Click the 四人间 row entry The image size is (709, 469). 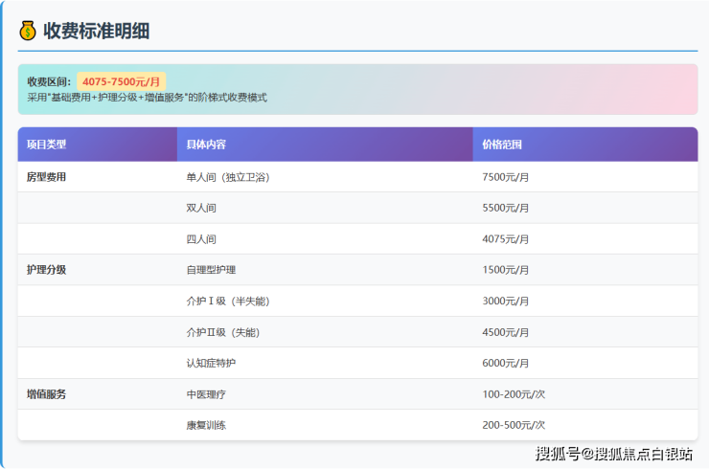[201, 239]
